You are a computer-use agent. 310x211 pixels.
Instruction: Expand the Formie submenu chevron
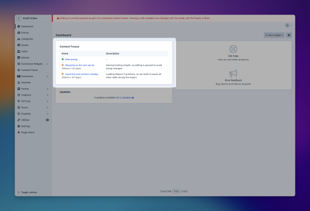tap(47, 89)
